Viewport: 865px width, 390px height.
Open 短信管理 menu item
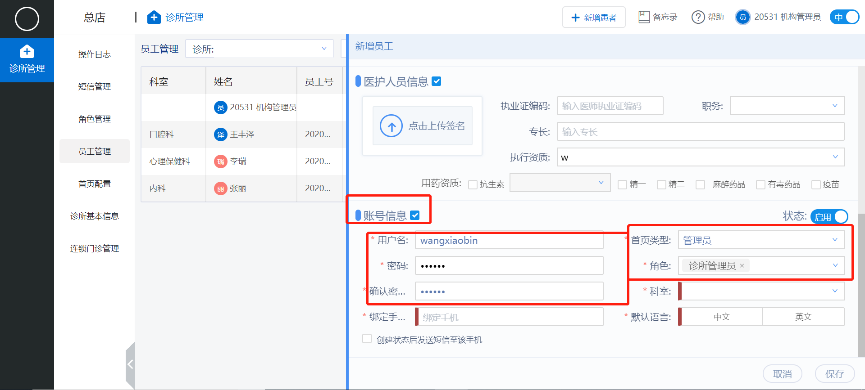coord(95,87)
